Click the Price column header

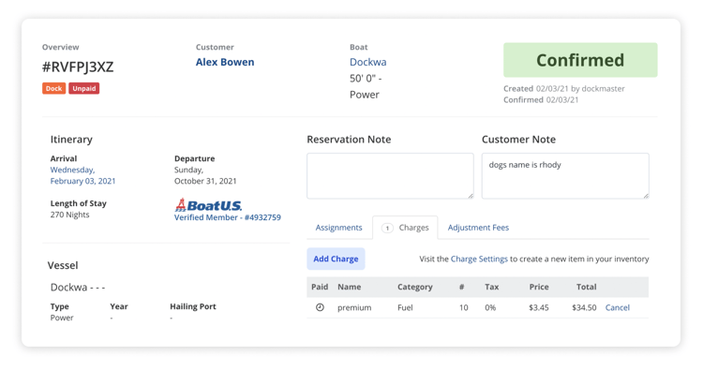pos(538,287)
